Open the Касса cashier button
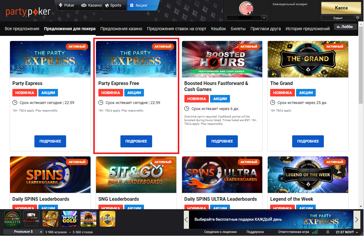364x236 pixels. click(341, 8)
